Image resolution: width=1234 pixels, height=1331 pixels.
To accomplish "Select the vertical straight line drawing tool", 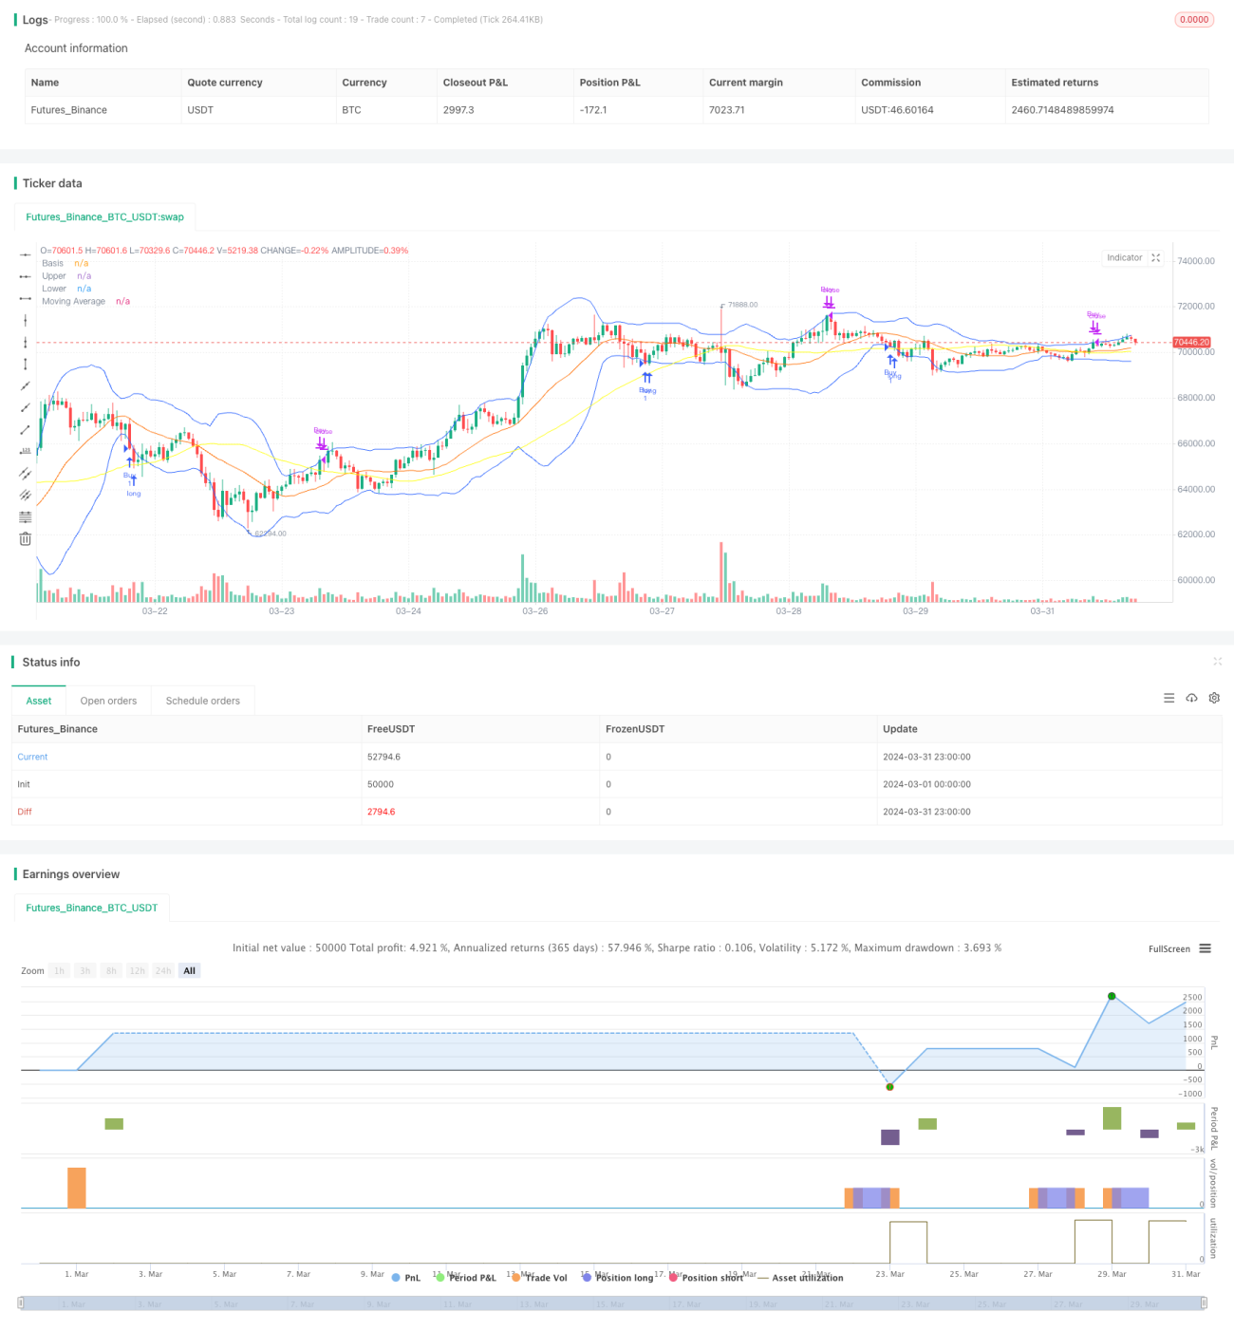I will coord(26,320).
